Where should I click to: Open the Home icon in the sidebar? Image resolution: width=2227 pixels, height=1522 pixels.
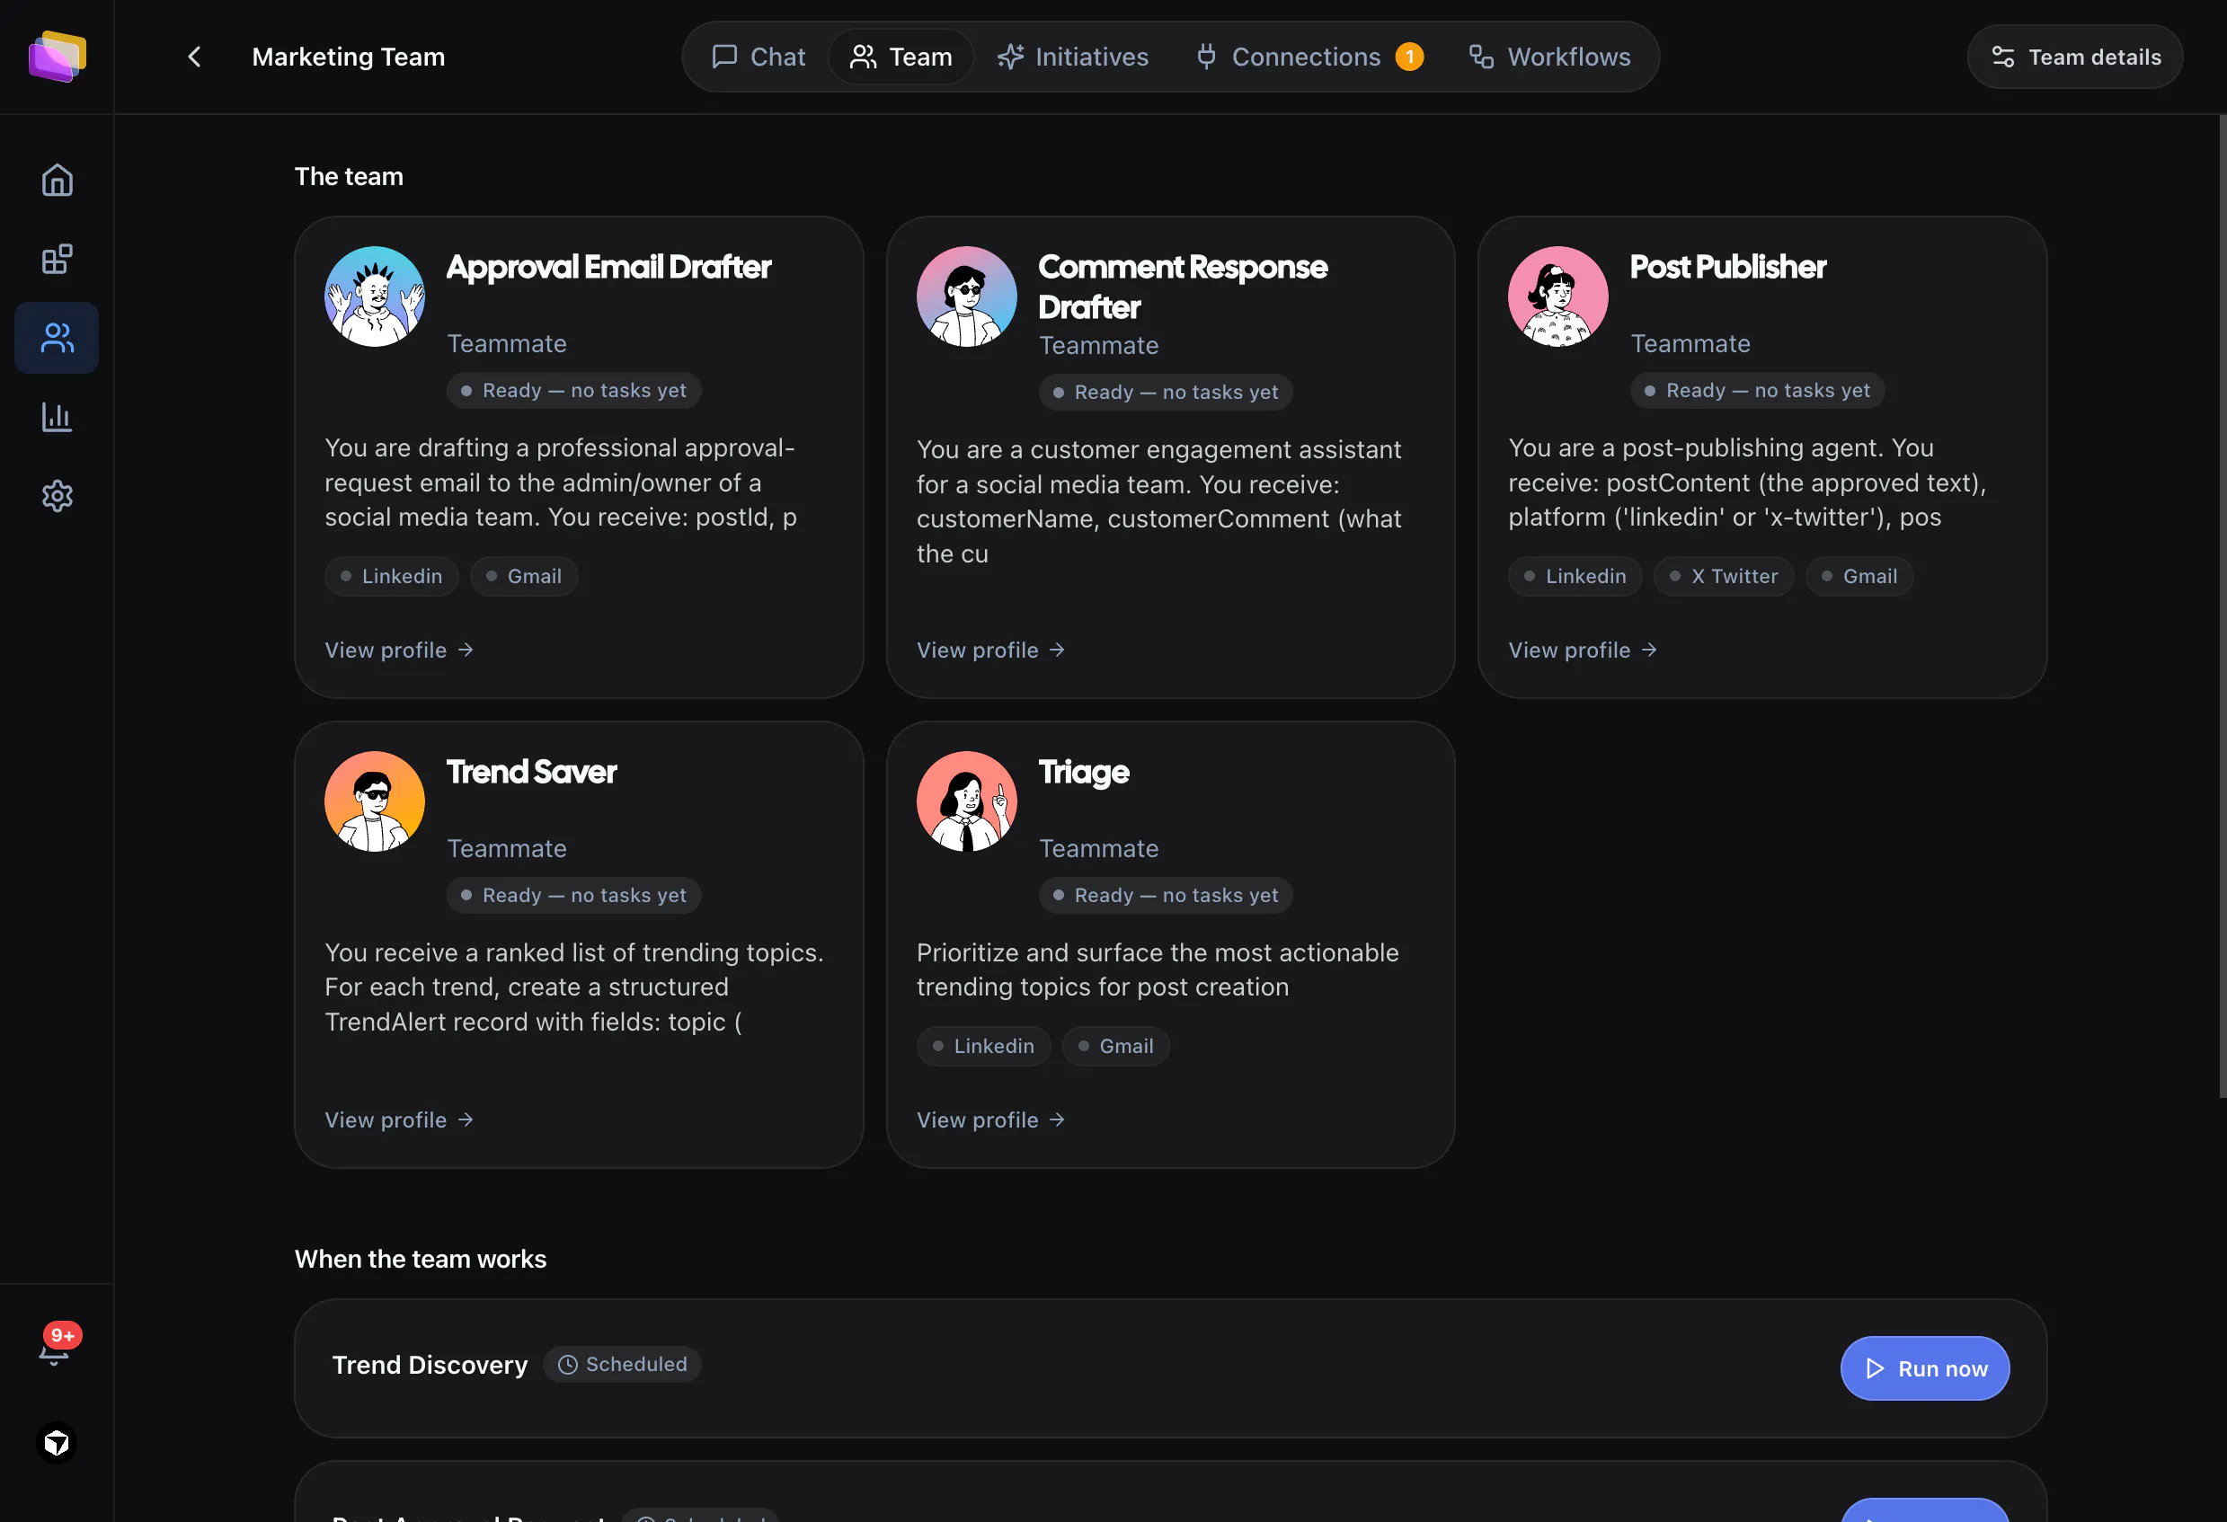[x=57, y=180]
